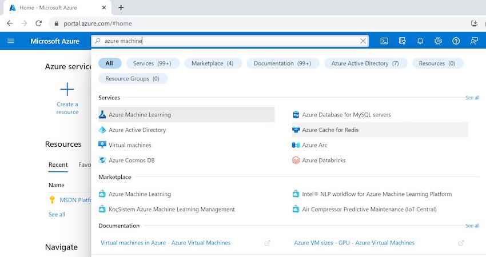Click the Intel NLP workflow marketplace icon
Image resolution: width=486 pixels, height=257 pixels.
296,194
